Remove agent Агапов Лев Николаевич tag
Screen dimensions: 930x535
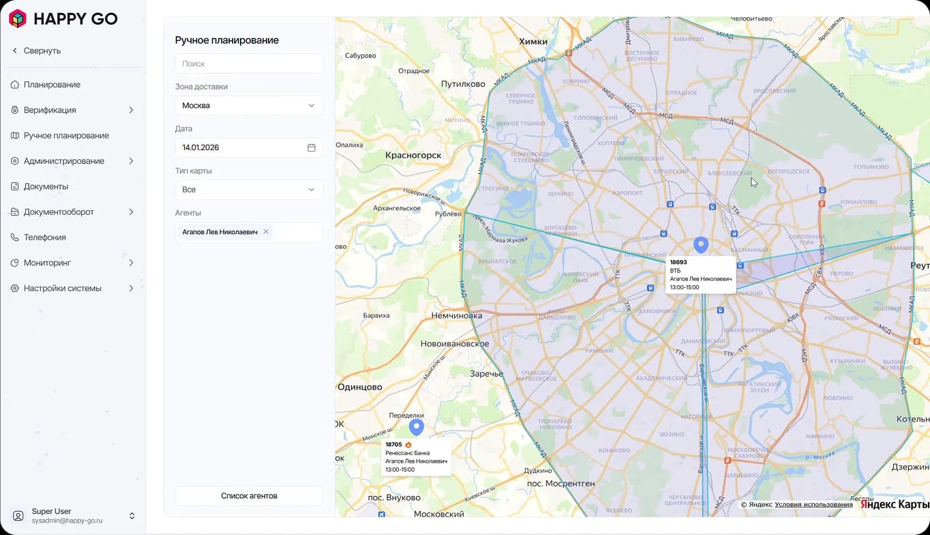[x=266, y=232]
